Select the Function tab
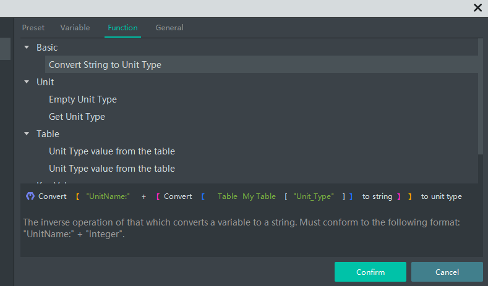Screen dimensions: 488x286 122,28
